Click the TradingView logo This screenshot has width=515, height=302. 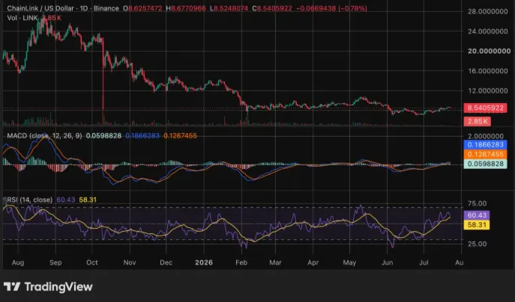pyautogui.click(x=48, y=286)
